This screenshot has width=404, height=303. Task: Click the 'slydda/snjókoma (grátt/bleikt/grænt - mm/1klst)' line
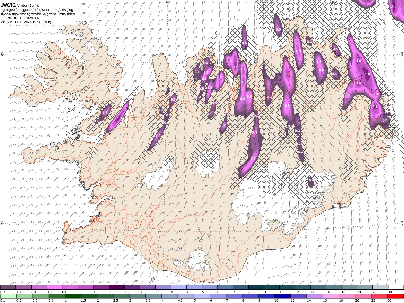pos(38,14)
